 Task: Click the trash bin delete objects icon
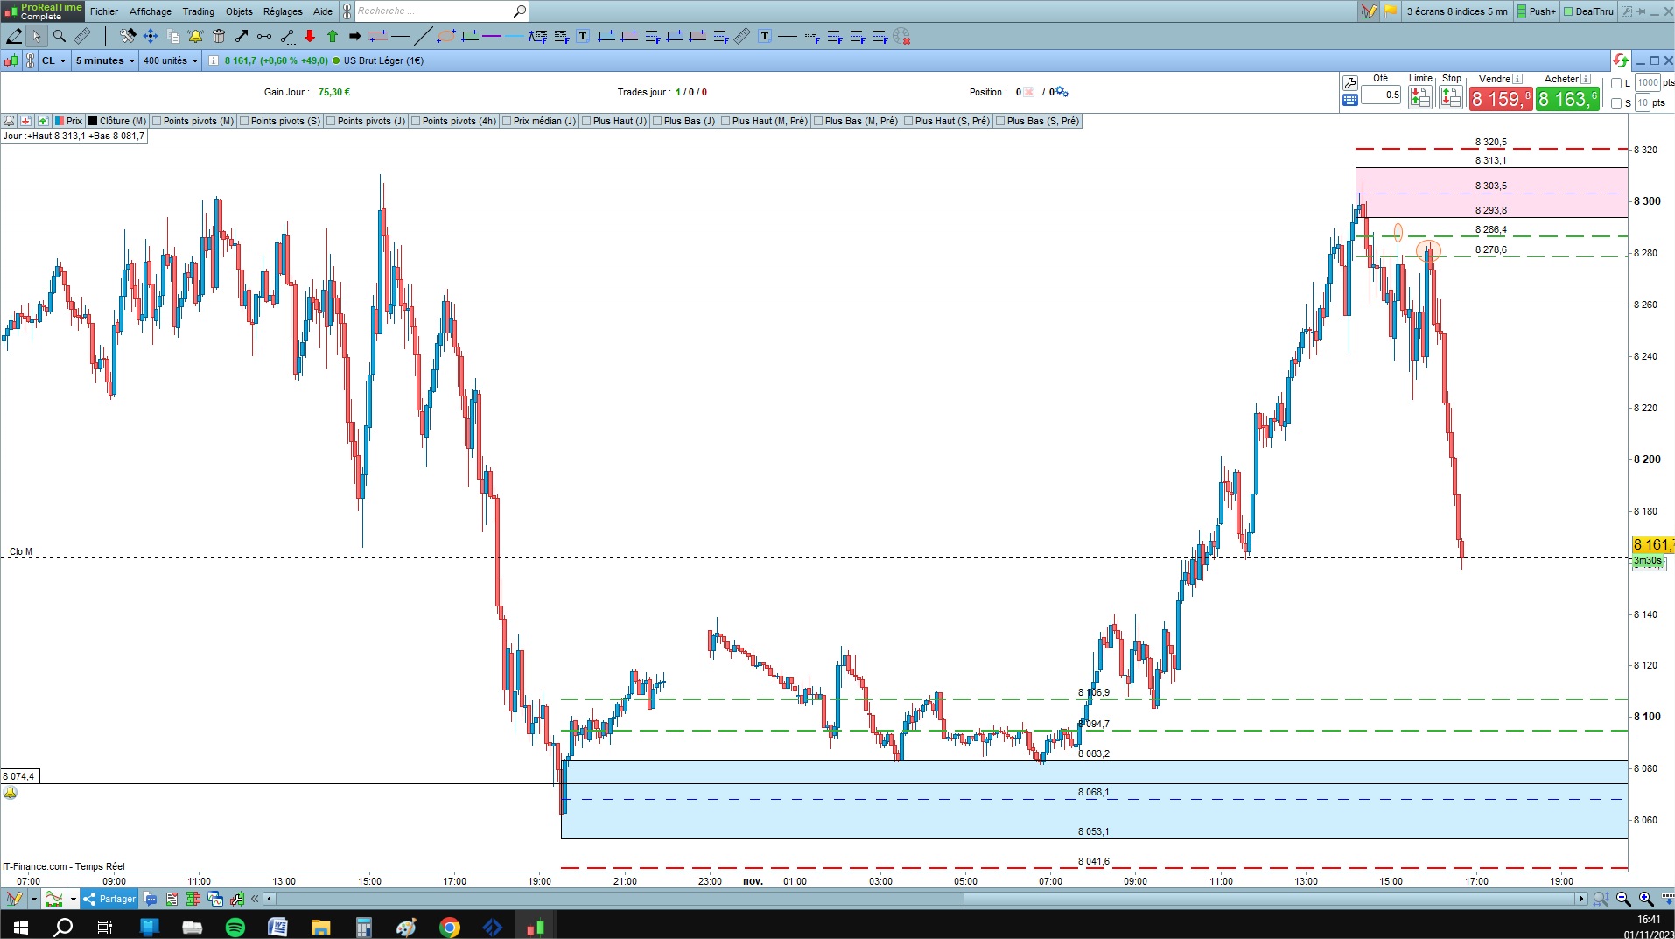[219, 36]
